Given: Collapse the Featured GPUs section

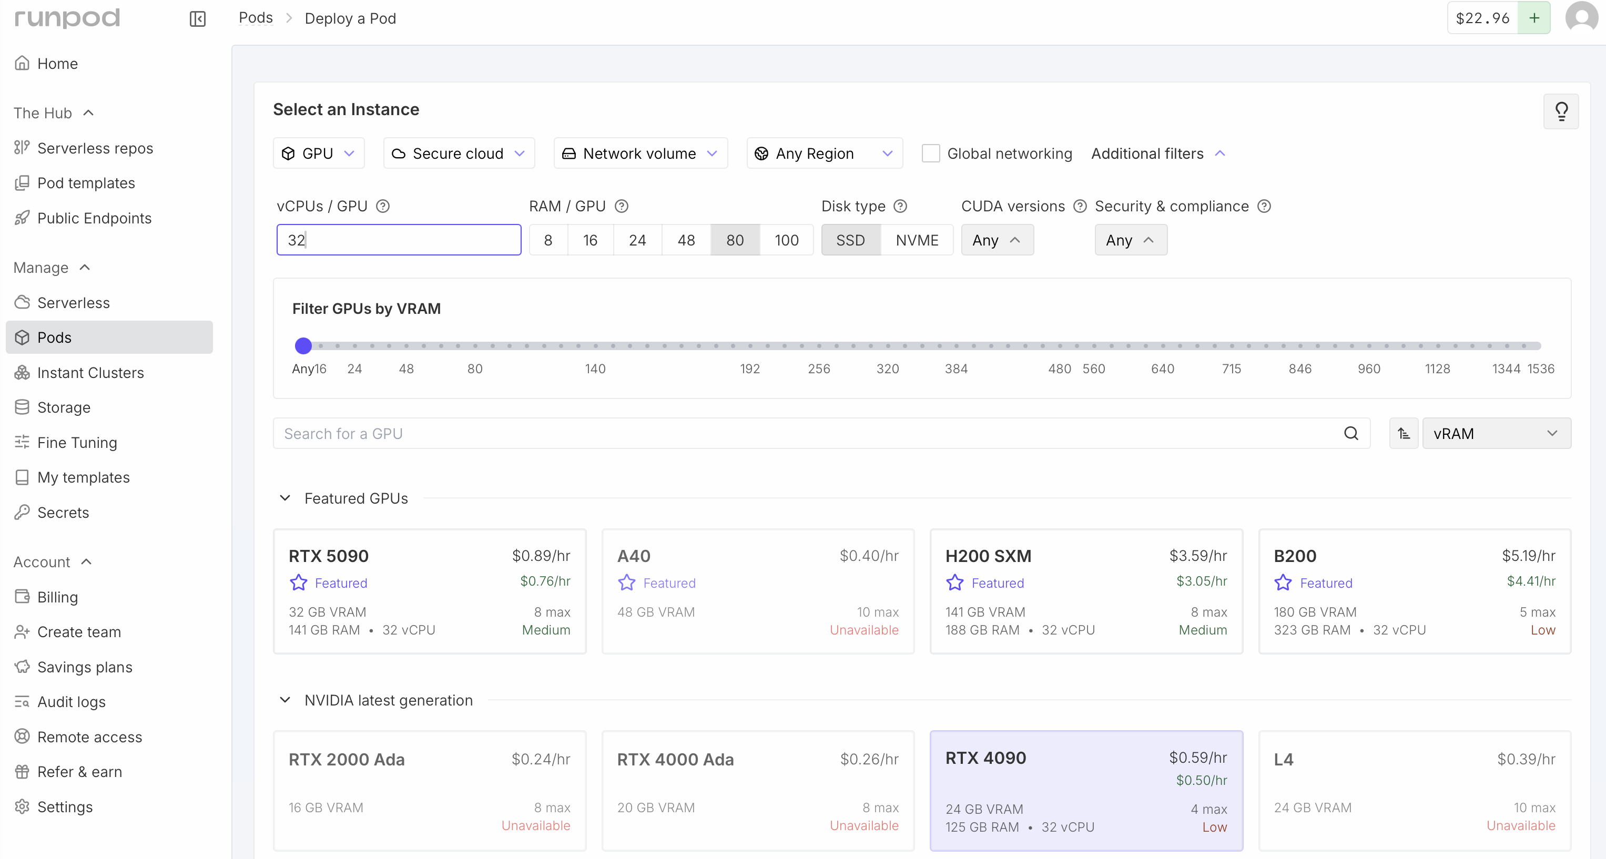Looking at the screenshot, I should 285,498.
